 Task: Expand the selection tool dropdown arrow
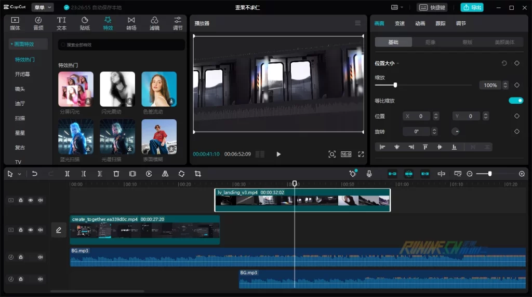coord(20,174)
